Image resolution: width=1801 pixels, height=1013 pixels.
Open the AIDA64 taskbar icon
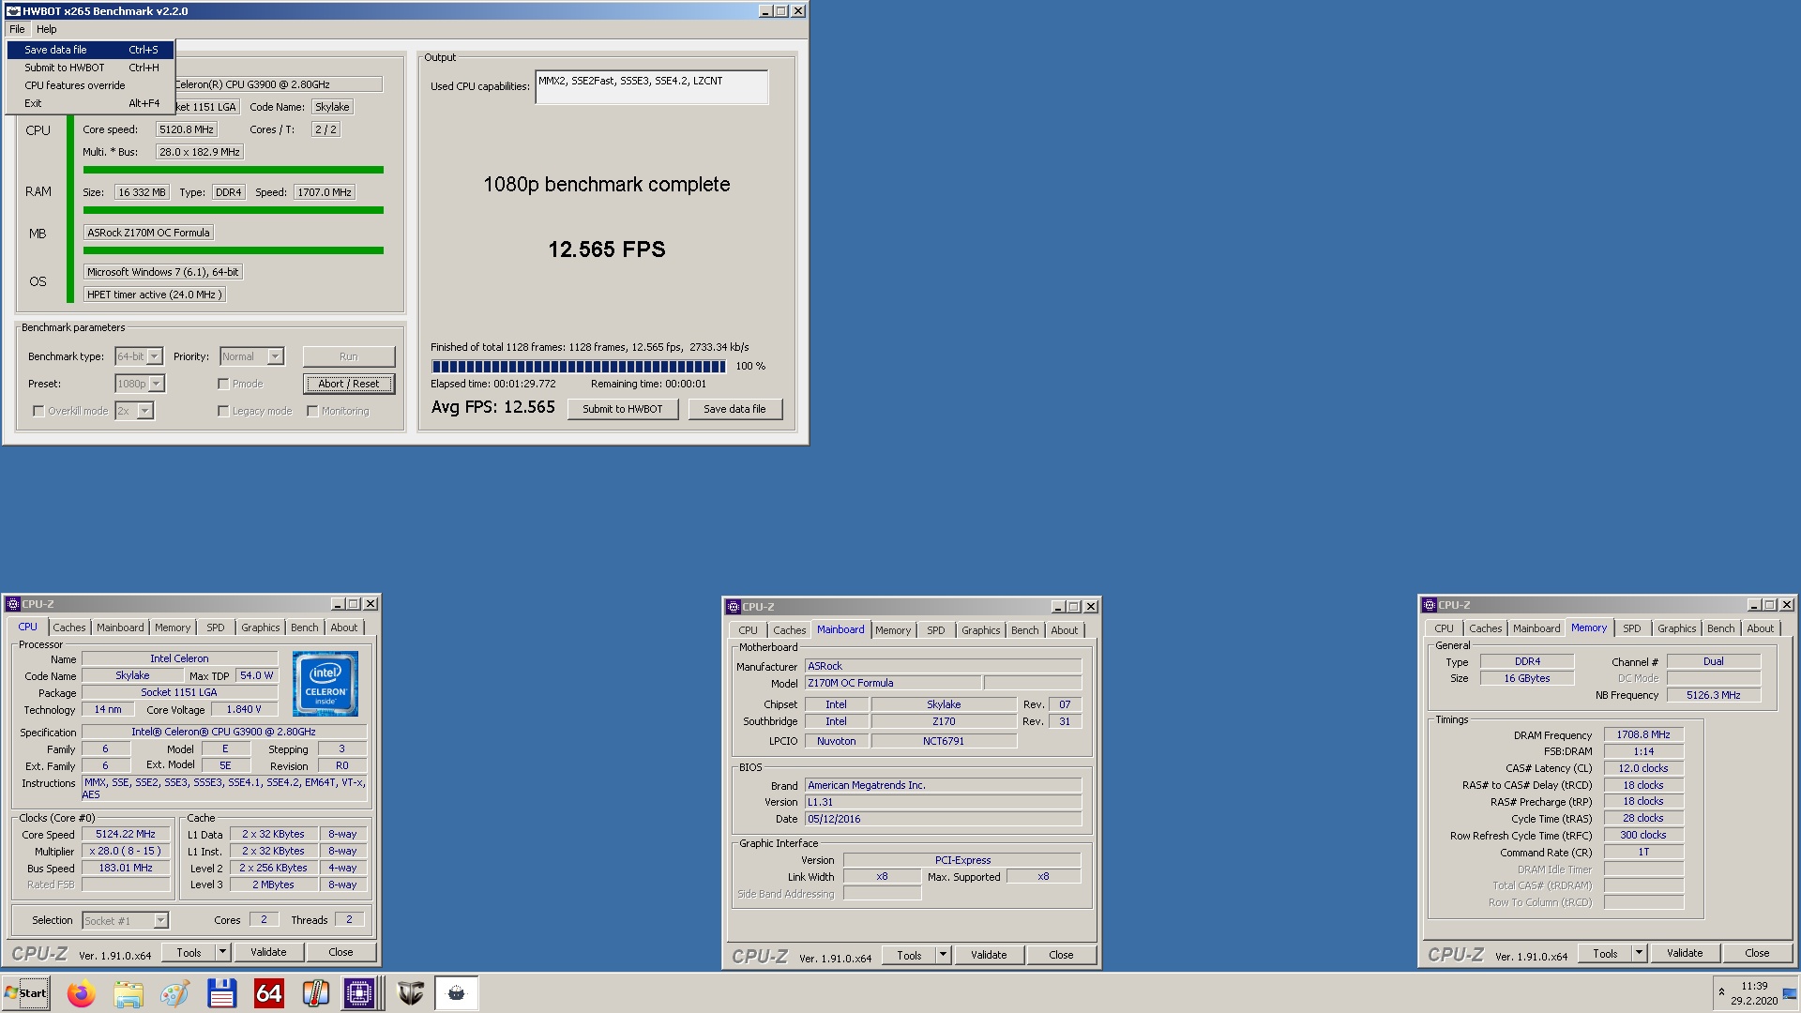click(x=268, y=993)
